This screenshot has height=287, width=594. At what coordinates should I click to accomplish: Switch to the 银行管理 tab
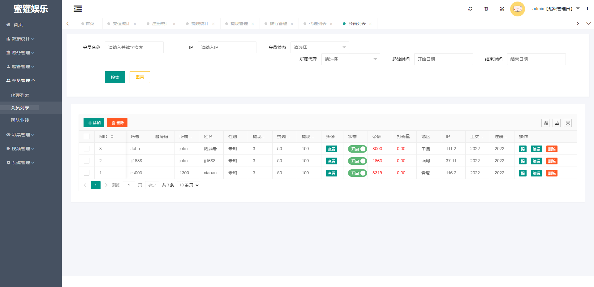click(278, 23)
